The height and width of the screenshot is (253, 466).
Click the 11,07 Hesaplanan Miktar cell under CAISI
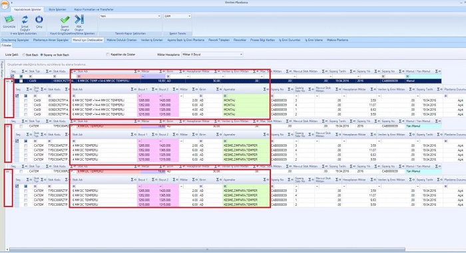(359, 105)
